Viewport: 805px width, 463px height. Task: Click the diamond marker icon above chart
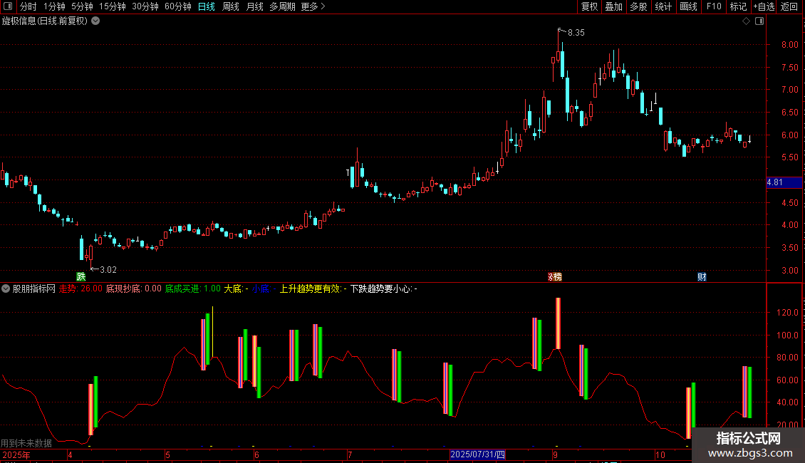(746, 21)
